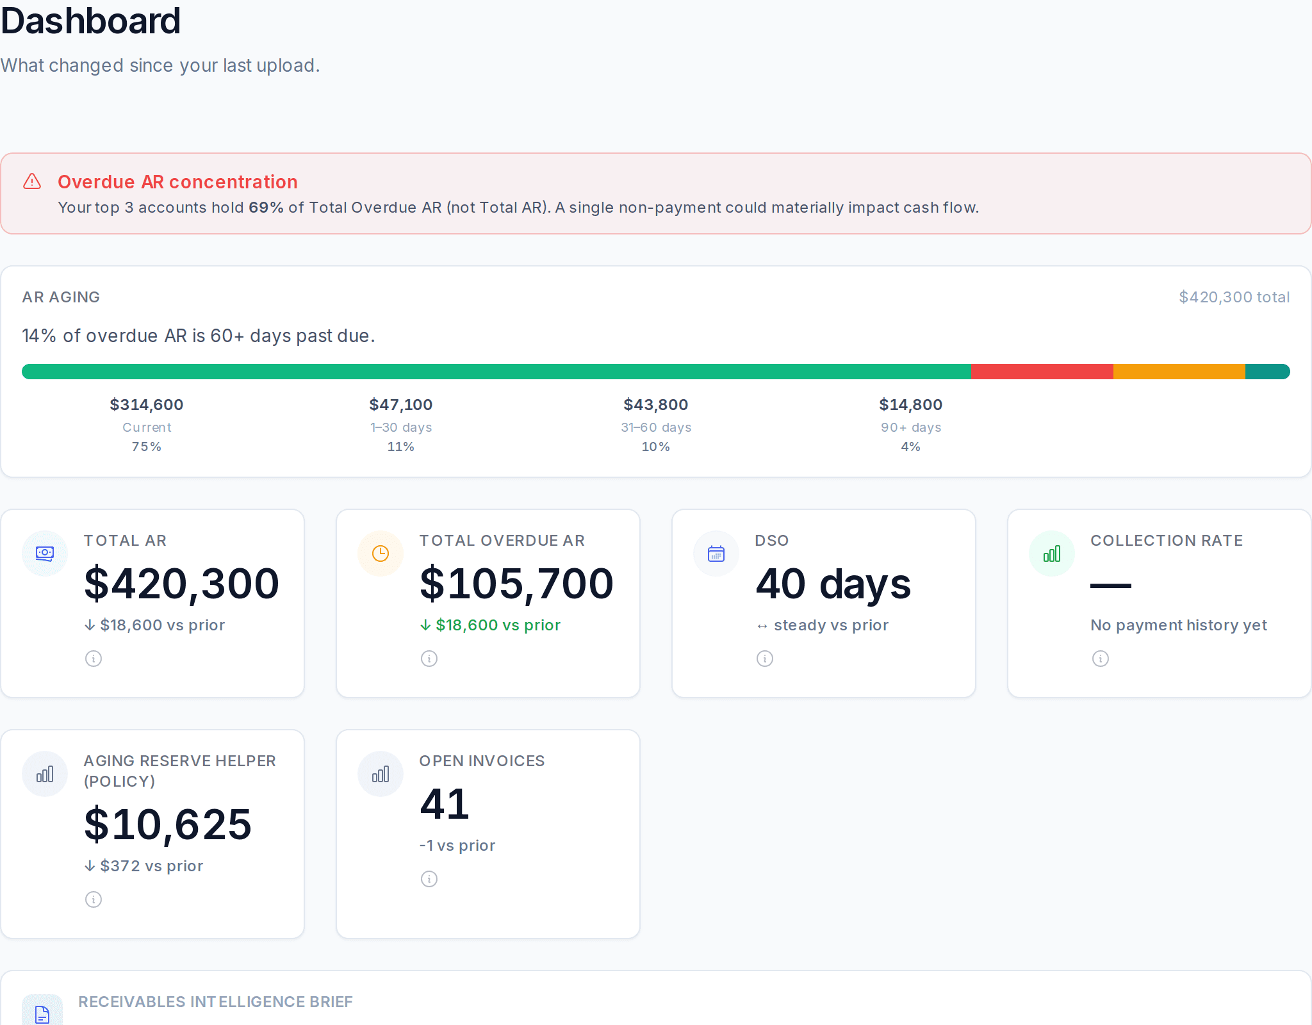Click the 40 days DSO value
The image size is (1312, 1025).
(x=833, y=584)
